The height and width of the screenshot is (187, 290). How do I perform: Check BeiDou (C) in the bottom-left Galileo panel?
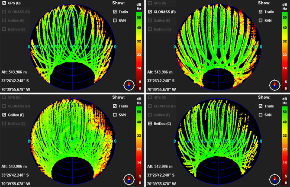coord(5,124)
